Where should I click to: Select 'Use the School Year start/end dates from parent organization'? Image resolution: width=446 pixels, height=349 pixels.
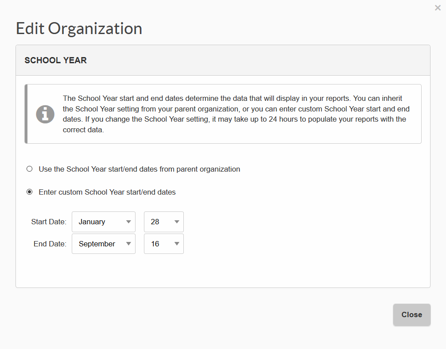(x=29, y=169)
